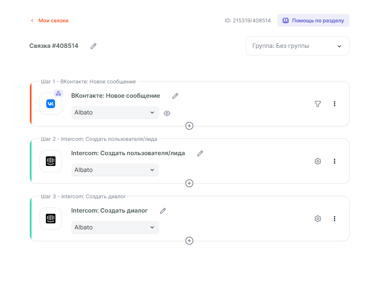Open the three-dot menu for Создать пользователя/лида
Image resolution: width=379 pixels, height=282 pixels.
(x=334, y=162)
